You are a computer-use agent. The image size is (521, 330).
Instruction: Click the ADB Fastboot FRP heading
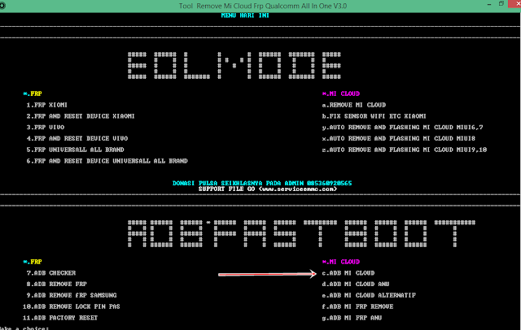(x=33, y=262)
